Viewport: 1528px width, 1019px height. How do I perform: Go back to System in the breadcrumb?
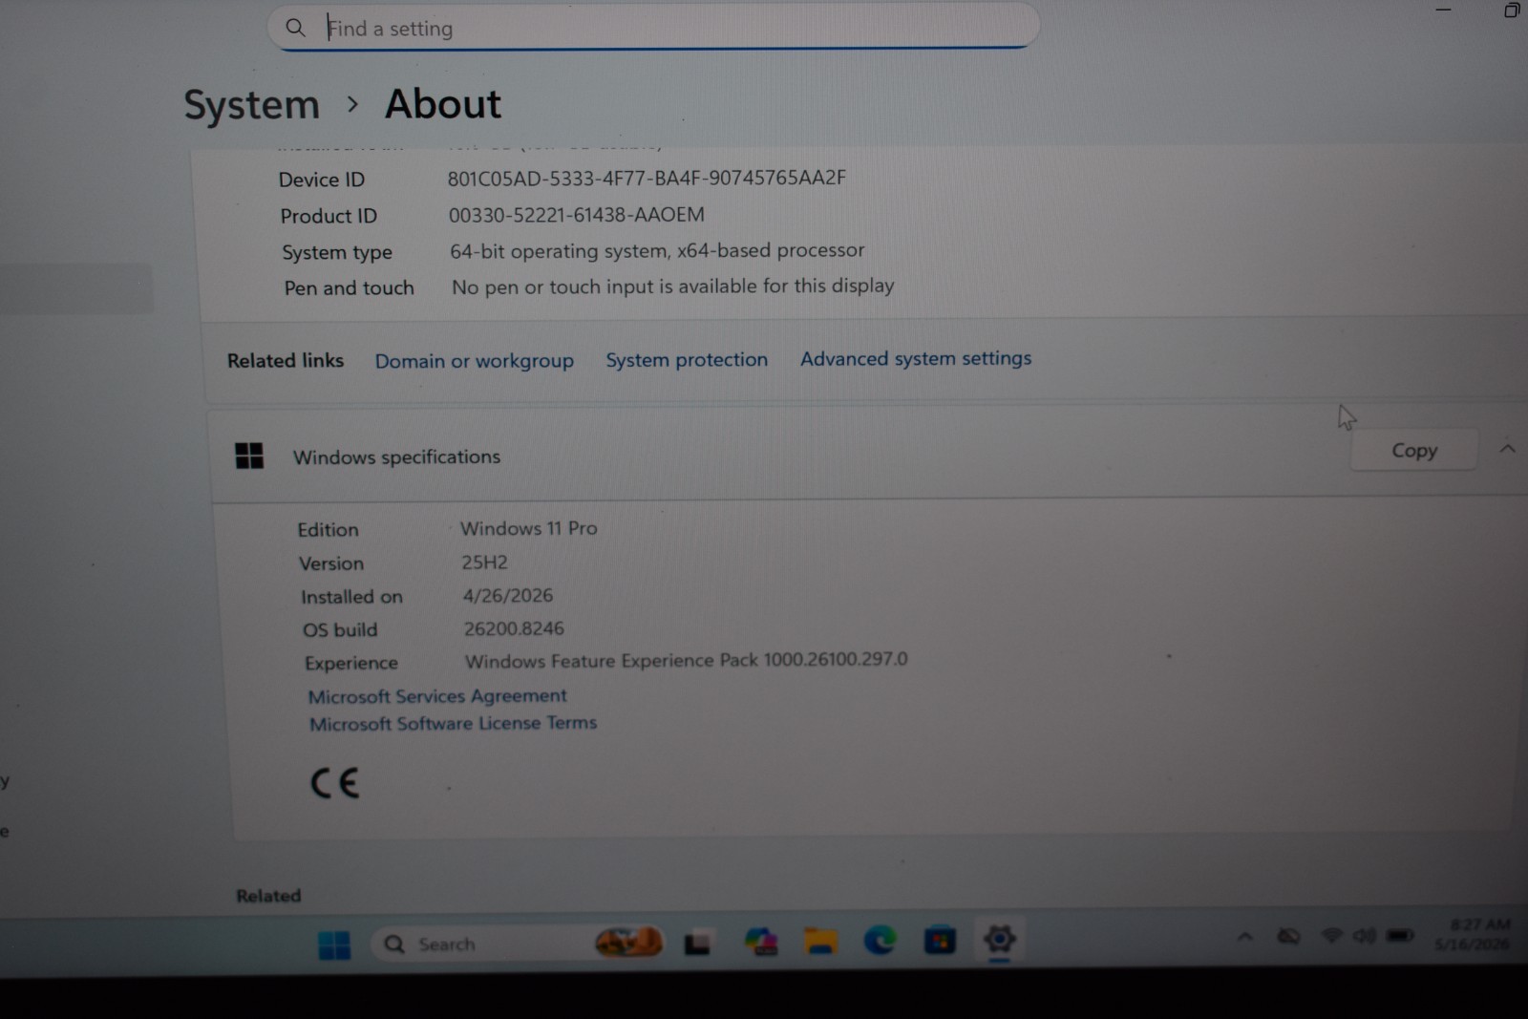(251, 104)
